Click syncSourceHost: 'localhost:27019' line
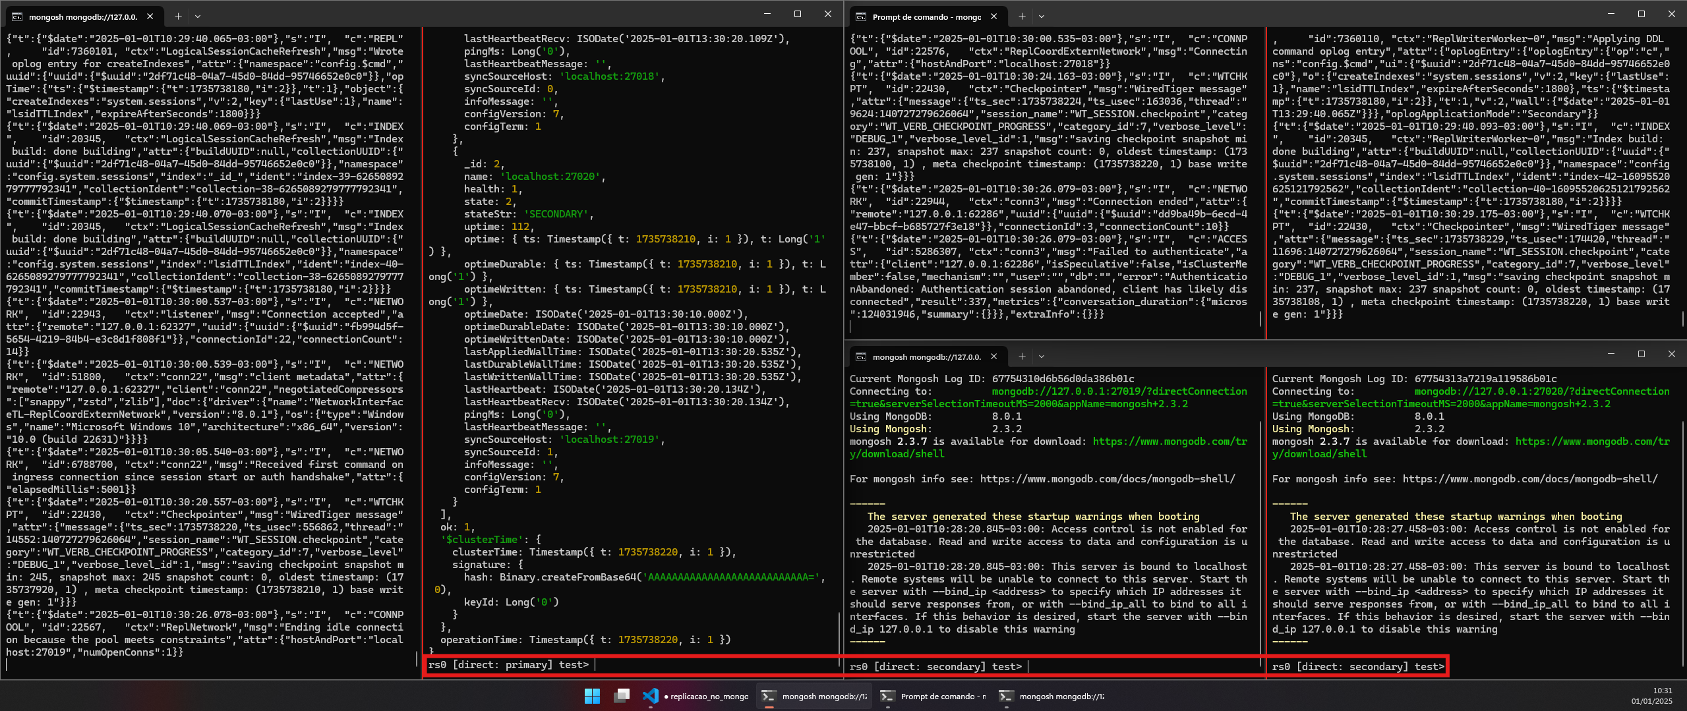The image size is (1687, 711). tap(564, 440)
